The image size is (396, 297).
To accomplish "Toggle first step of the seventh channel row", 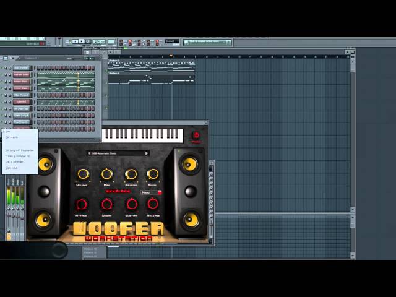I will coord(39,109).
